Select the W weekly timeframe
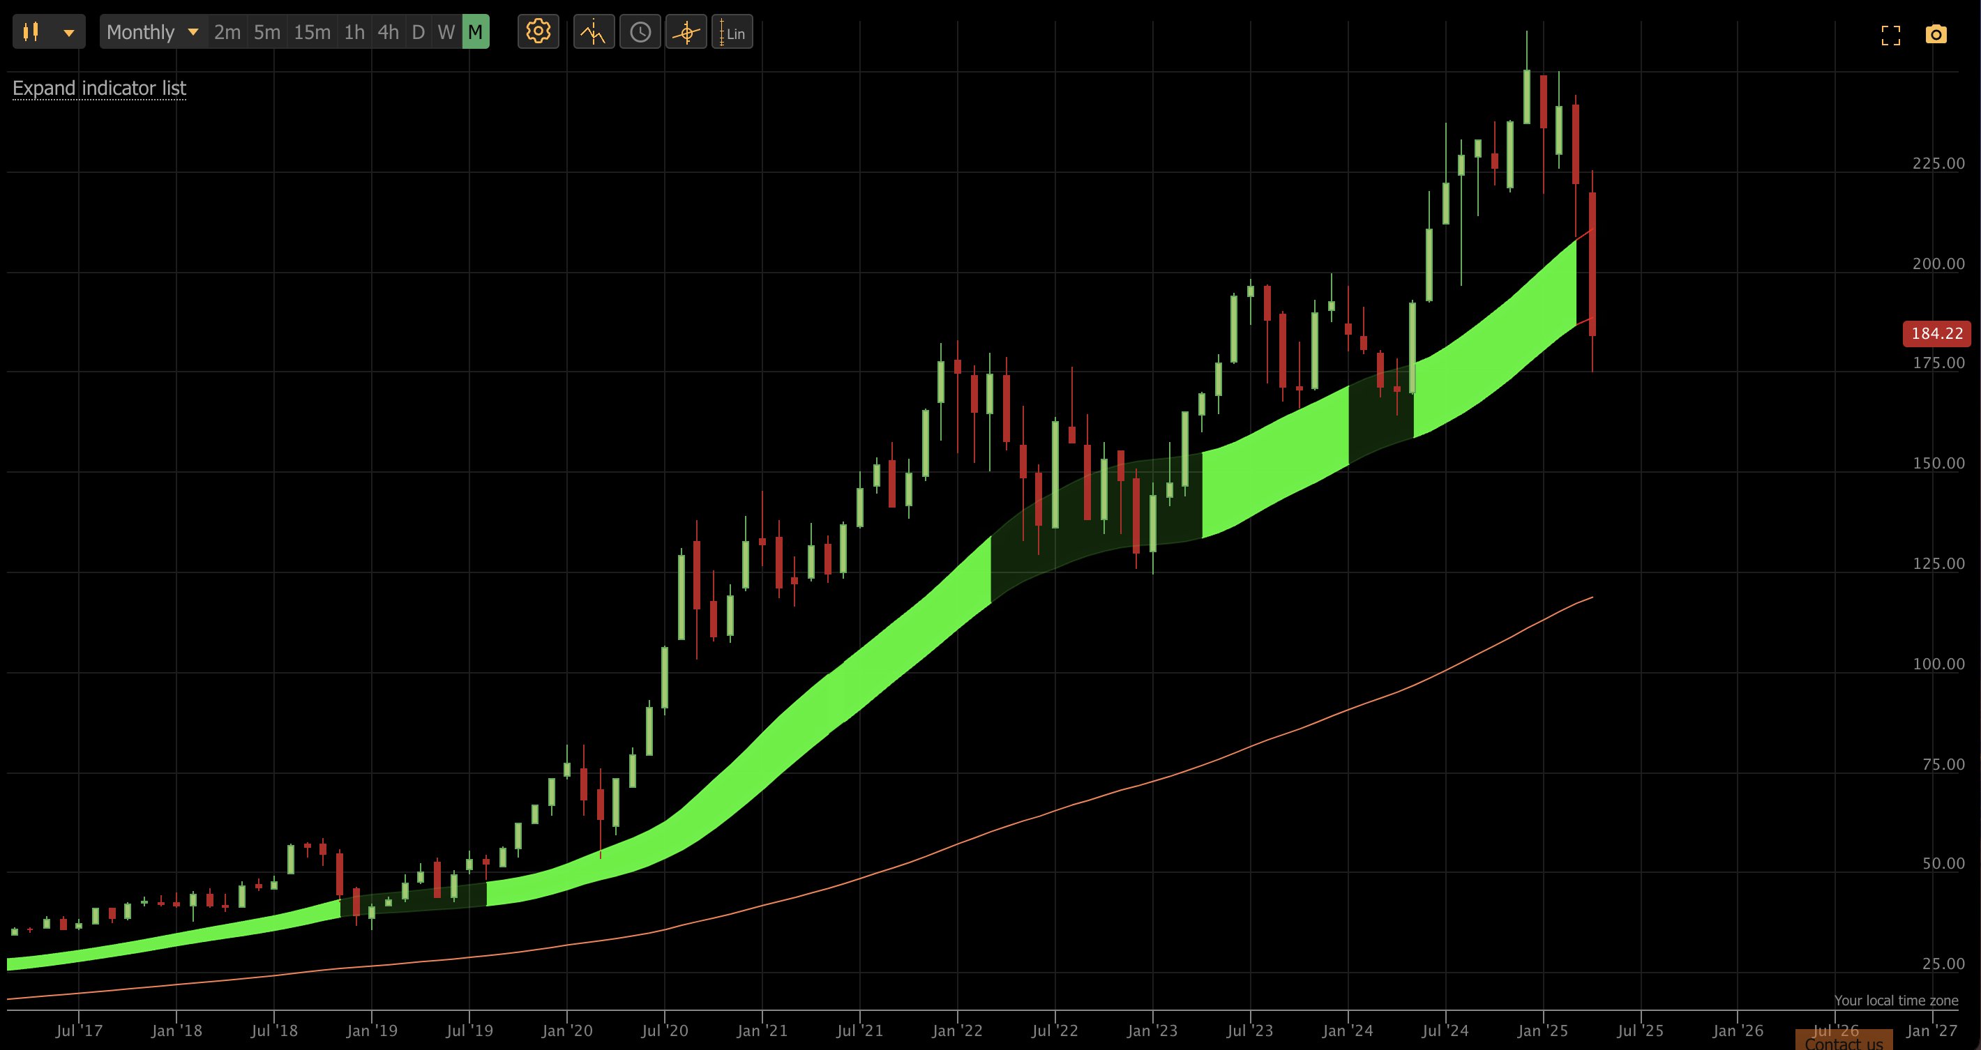The image size is (1981, 1050). tap(446, 32)
